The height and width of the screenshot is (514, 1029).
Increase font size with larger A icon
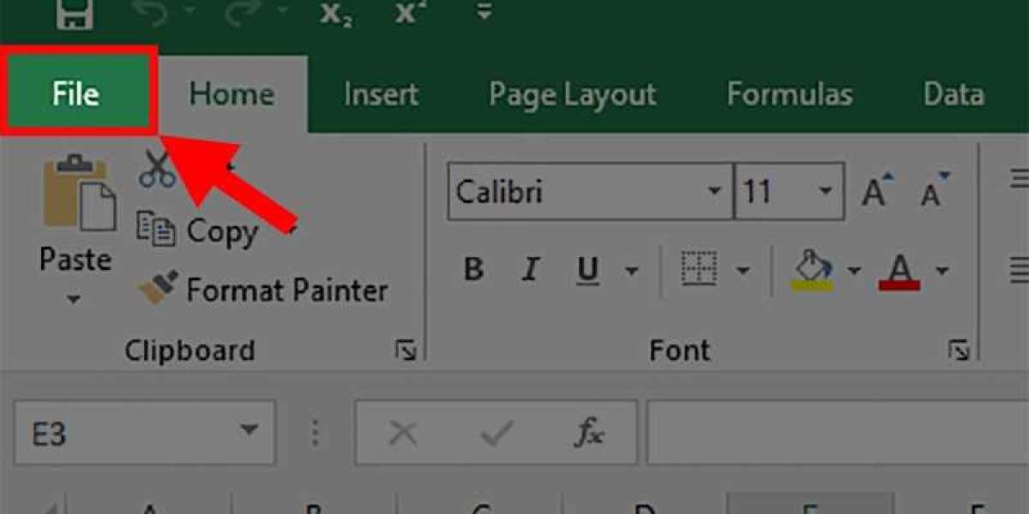[876, 191]
